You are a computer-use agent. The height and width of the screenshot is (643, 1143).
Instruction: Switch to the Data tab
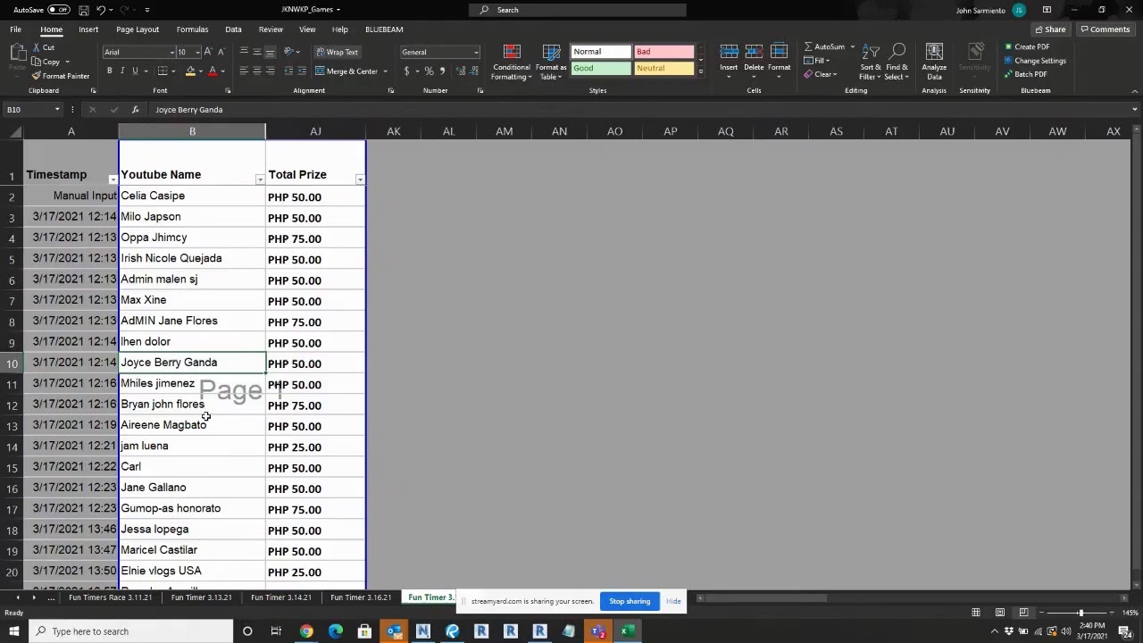(233, 29)
